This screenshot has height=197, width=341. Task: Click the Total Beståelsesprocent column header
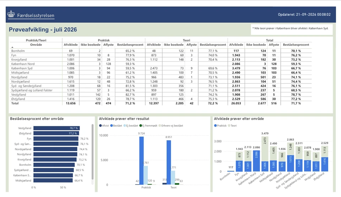tap(296, 45)
